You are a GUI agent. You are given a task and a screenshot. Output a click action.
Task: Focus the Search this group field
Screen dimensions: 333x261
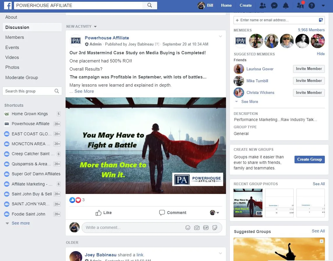tap(32, 91)
